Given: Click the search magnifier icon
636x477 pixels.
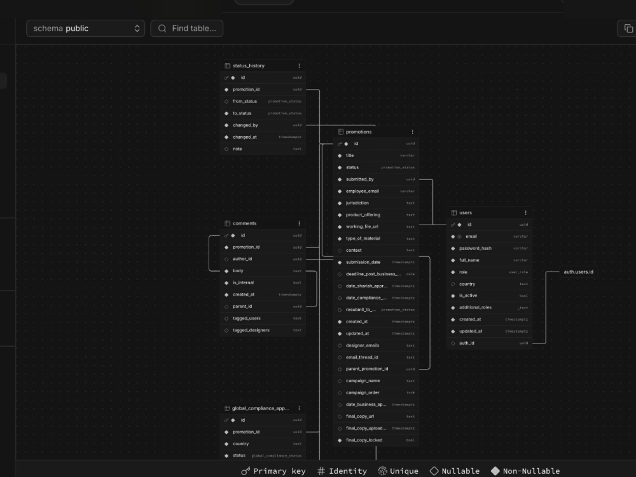Looking at the screenshot, I should coord(162,29).
